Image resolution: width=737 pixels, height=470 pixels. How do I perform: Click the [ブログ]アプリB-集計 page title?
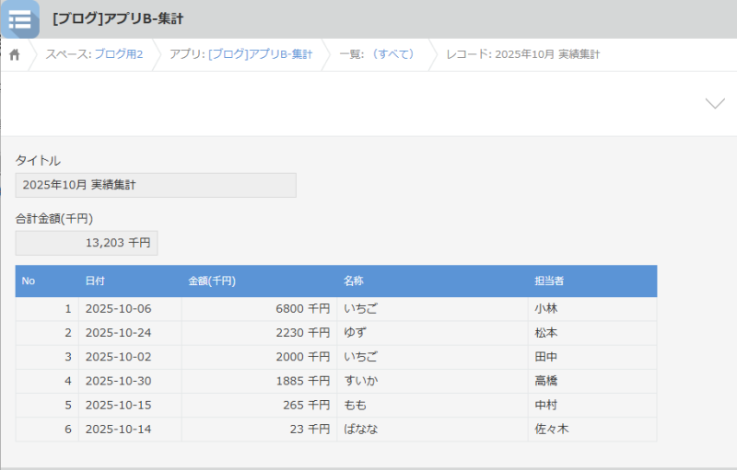(x=117, y=18)
